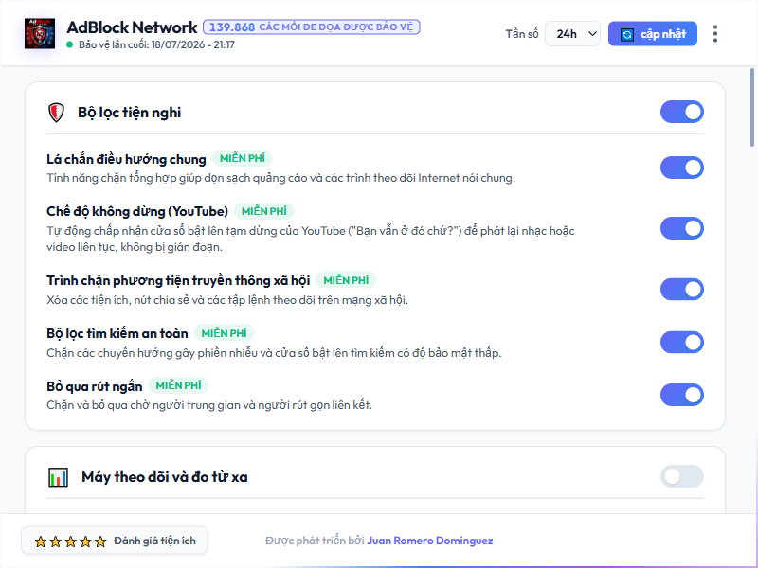Click the Máy theo dõi và đo từ xa heading
The image size is (758, 568).
[x=164, y=477]
